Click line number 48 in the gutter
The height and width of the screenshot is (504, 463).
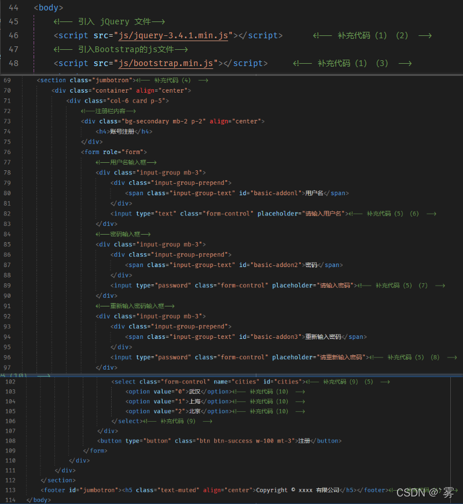pos(13,63)
